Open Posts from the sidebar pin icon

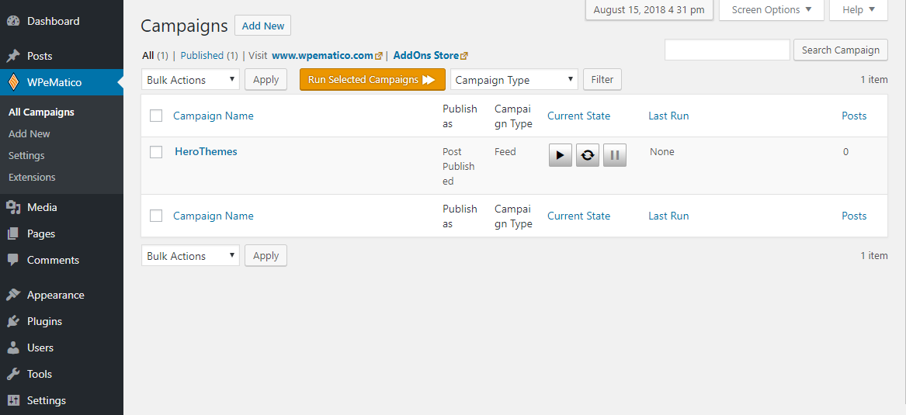tap(13, 56)
